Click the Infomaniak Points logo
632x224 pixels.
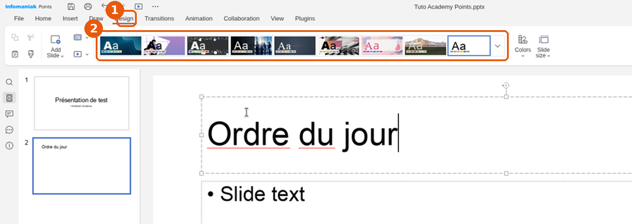[x=28, y=7]
